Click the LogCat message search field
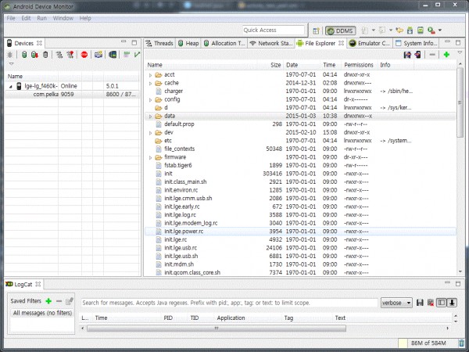 [x=229, y=303]
